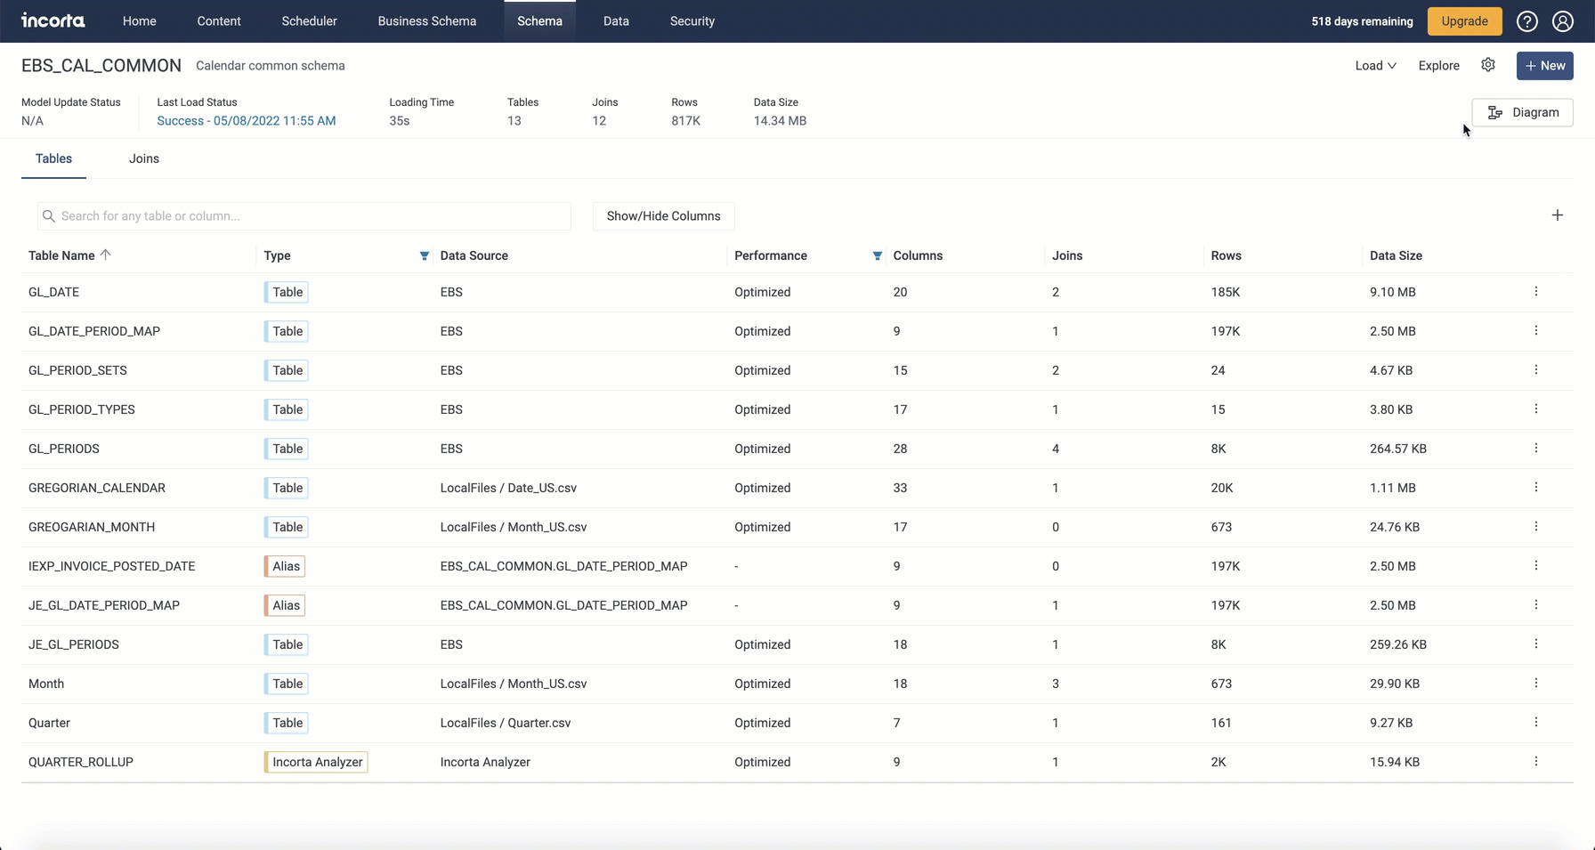Open the GL_PERIOD_TYPES table
This screenshot has height=850, width=1595.
[x=82, y=409]
